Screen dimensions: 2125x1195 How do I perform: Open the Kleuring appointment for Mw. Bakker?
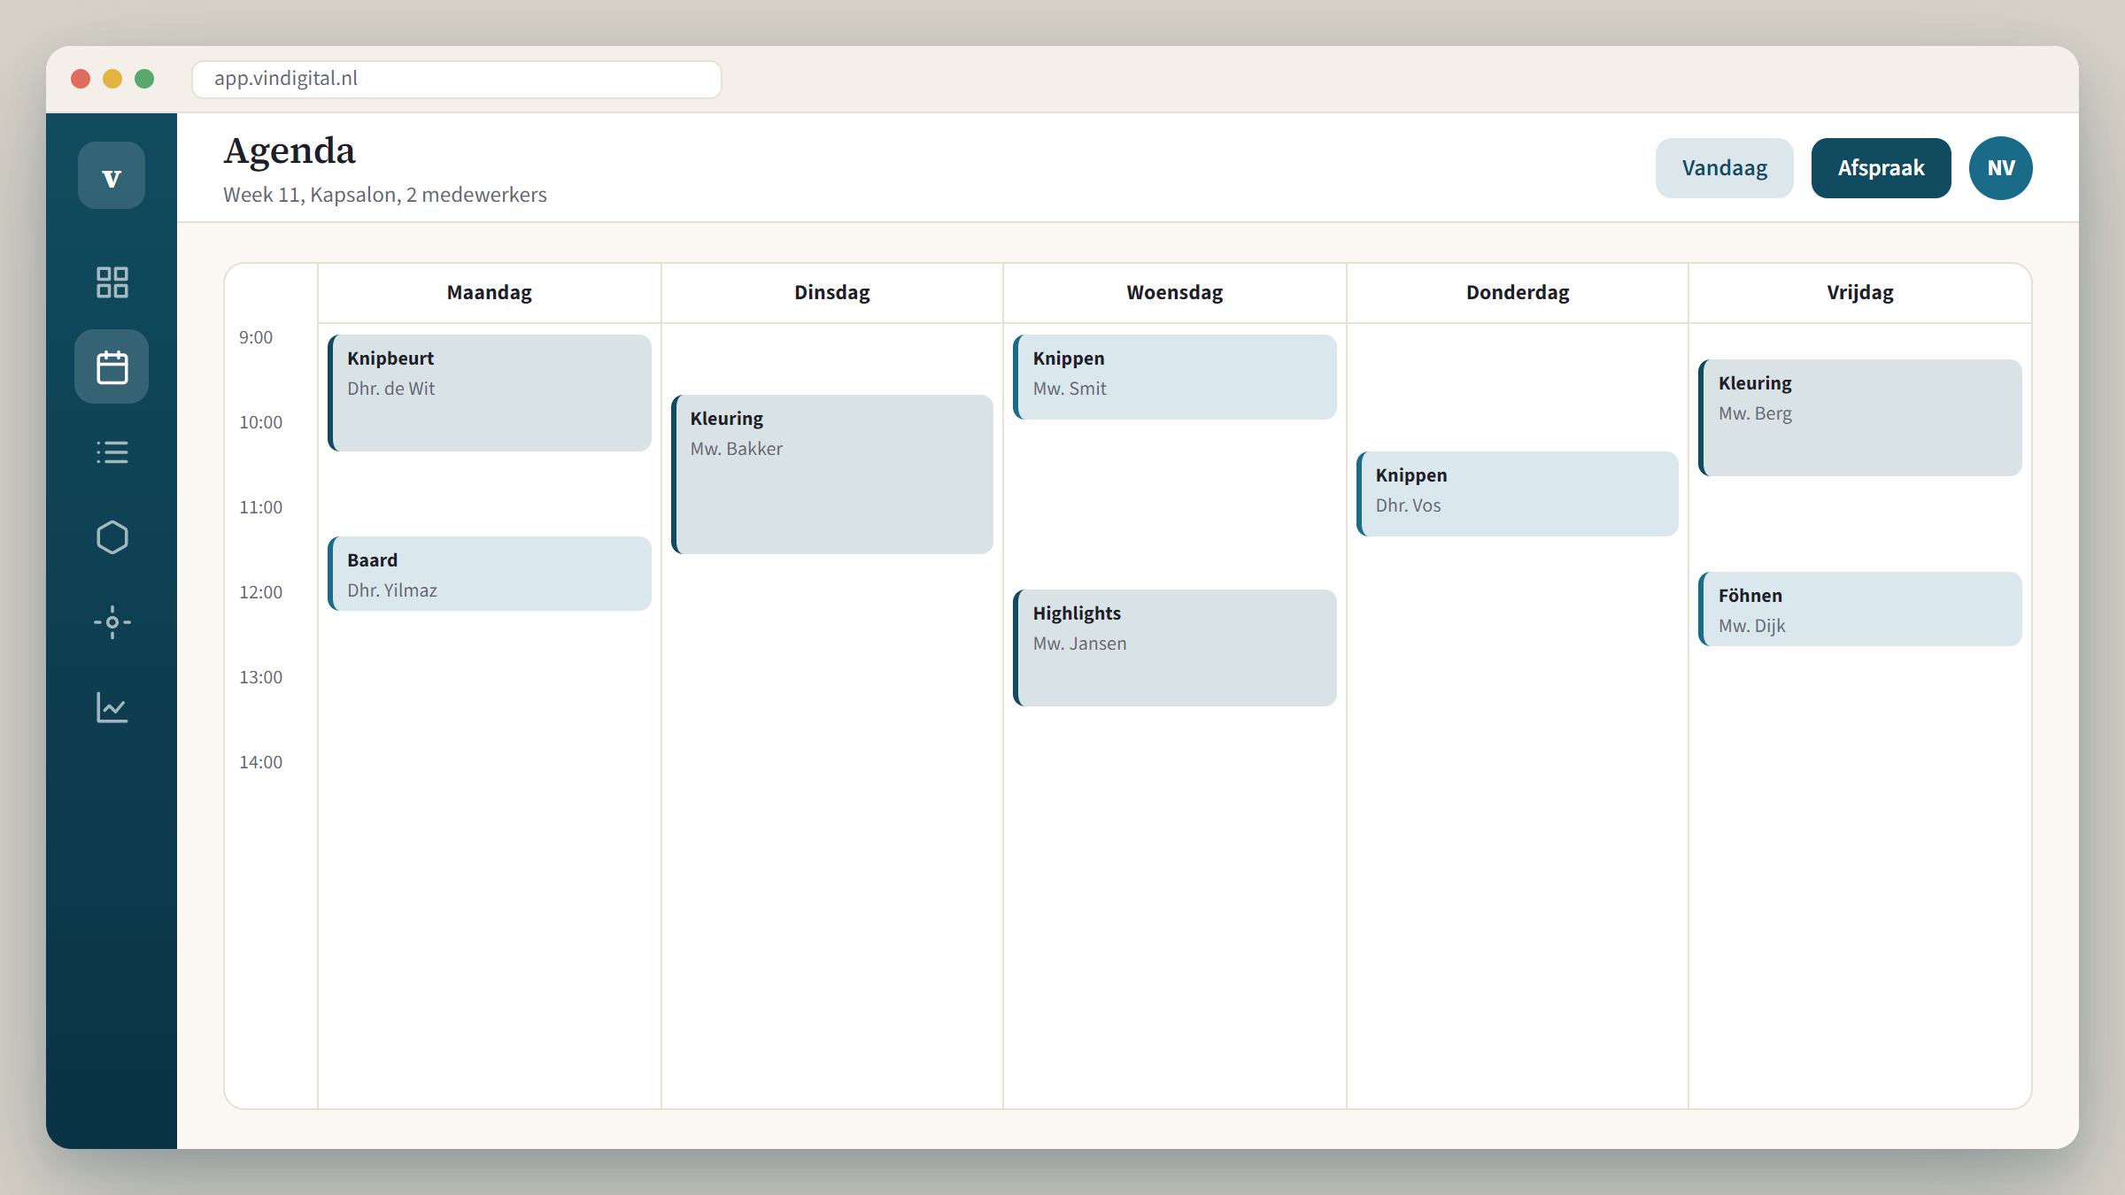click(x=832, y=474)
